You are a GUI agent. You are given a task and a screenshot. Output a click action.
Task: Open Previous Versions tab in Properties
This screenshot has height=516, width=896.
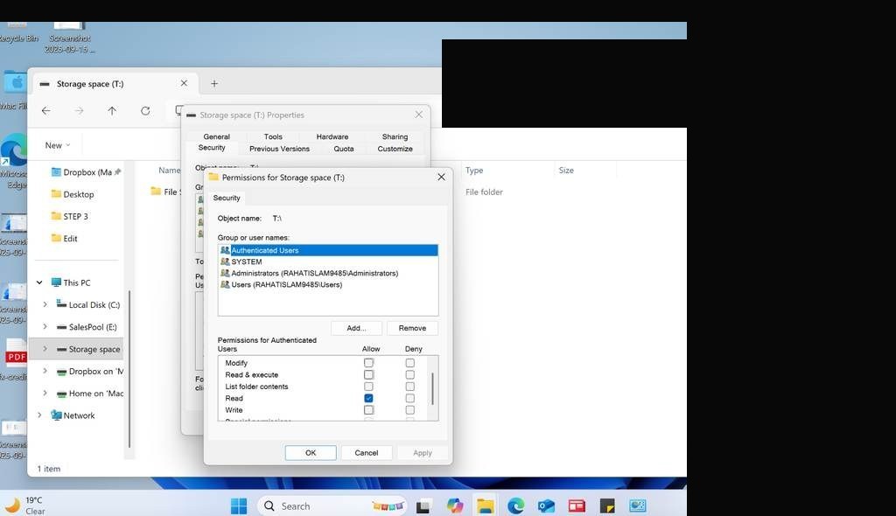pyautogui.click(x=279, y=149)
